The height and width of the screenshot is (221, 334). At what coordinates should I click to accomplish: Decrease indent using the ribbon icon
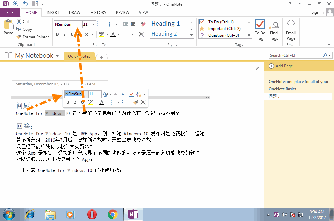(x=125, y=24)
